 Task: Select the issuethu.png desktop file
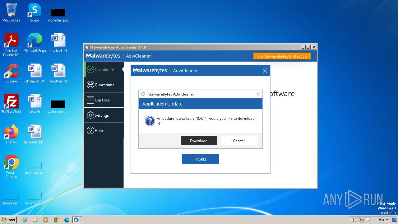coord(35,198)
